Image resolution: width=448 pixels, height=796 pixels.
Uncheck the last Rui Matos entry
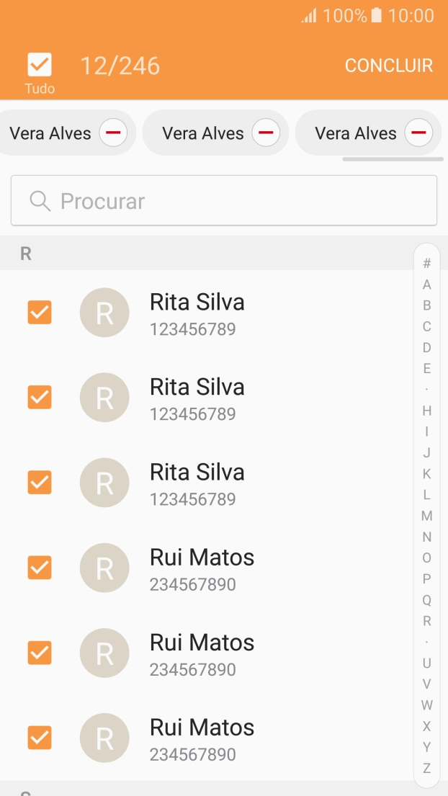[x=39, y=738]
